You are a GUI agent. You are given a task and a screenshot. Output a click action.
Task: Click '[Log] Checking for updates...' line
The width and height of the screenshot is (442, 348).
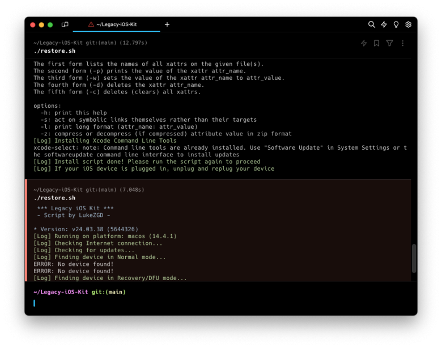click(84, 250)
